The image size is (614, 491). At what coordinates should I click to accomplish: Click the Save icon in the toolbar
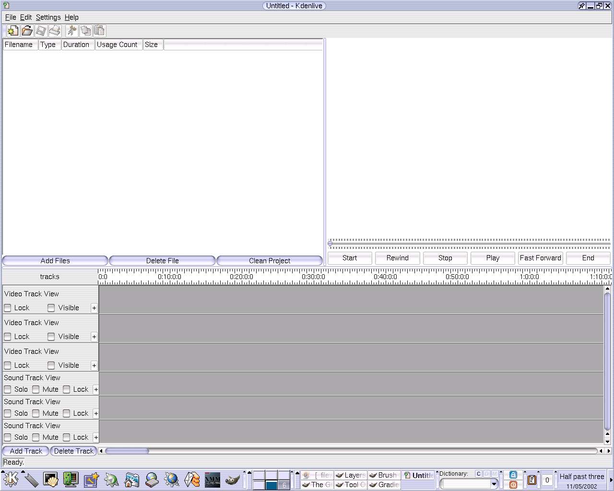pyautogui.click(x=41, y=31)
